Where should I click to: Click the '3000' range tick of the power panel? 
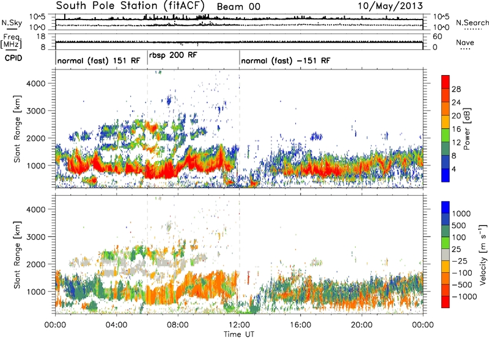(35, 111)
